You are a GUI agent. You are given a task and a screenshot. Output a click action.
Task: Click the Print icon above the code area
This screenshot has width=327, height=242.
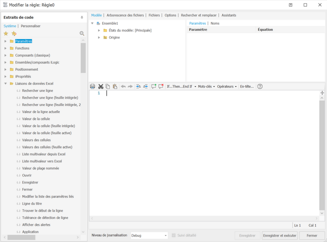point(92,86)
